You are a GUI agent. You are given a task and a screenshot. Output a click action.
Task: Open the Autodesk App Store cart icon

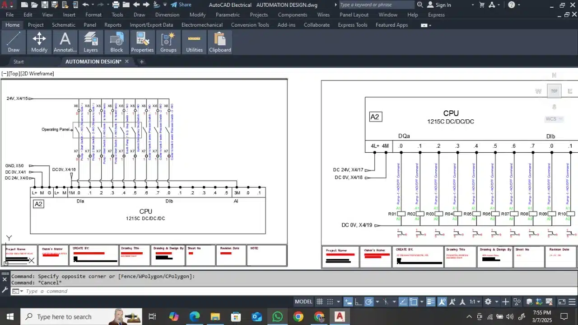point(482,5)
